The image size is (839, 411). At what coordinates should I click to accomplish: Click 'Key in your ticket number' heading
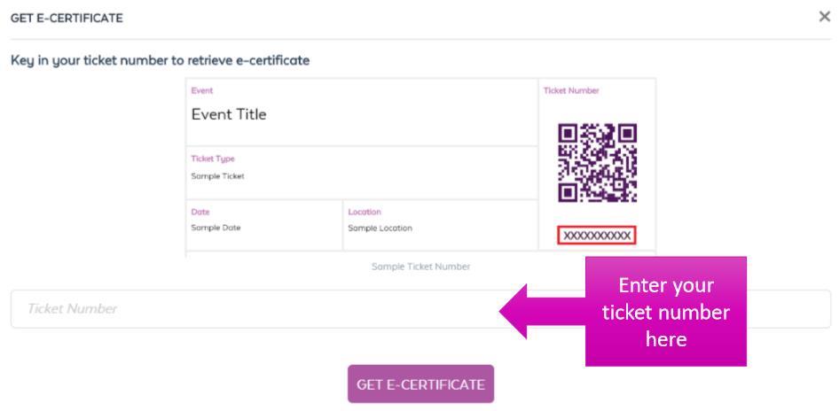(160, 60)
